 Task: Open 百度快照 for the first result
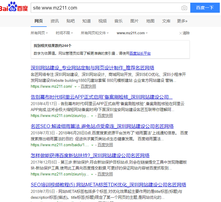tap(88, 86)
